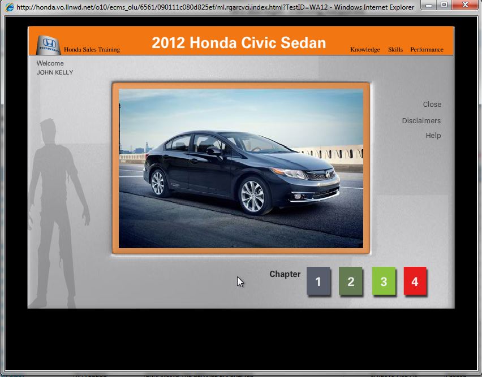Click the Honda Sales Training label

(x=92, y=50)
